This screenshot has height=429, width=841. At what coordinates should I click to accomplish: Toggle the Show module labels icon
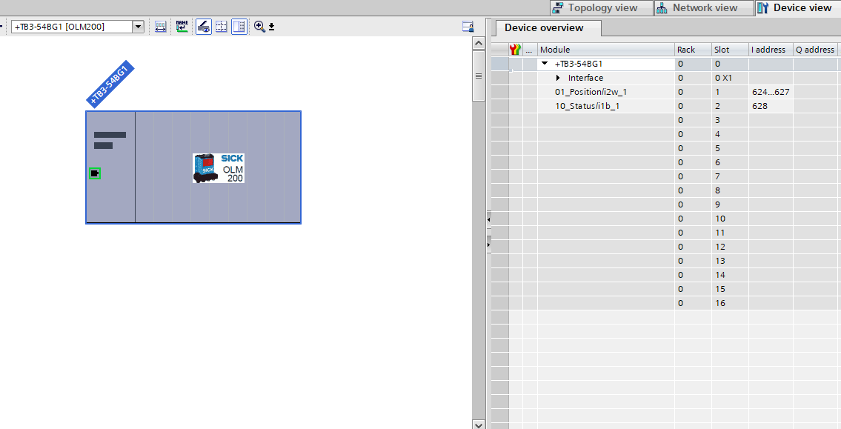(x=203, y=26)
